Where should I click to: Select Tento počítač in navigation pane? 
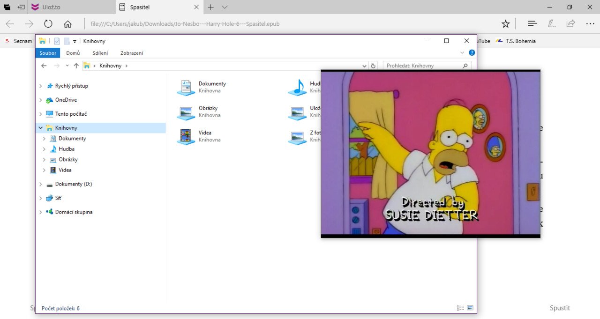[x=71, y=114]
